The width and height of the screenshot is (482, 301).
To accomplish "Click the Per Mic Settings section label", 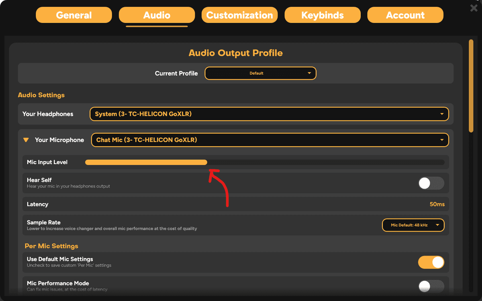I will pos(51,246).
